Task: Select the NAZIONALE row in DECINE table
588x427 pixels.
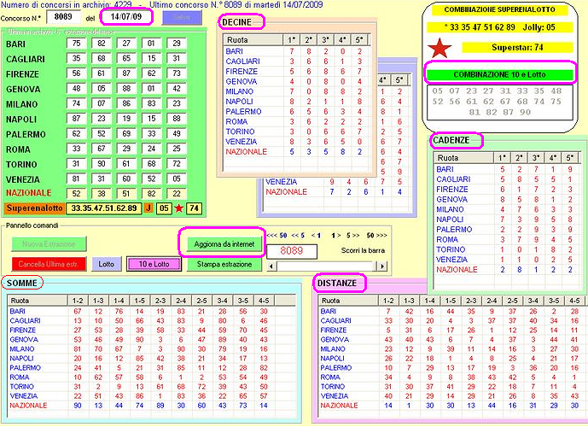Action: click(296, 152)
